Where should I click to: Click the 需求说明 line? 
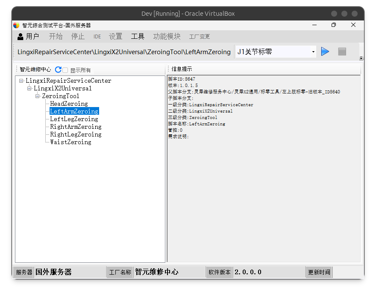tap(179, 136)
